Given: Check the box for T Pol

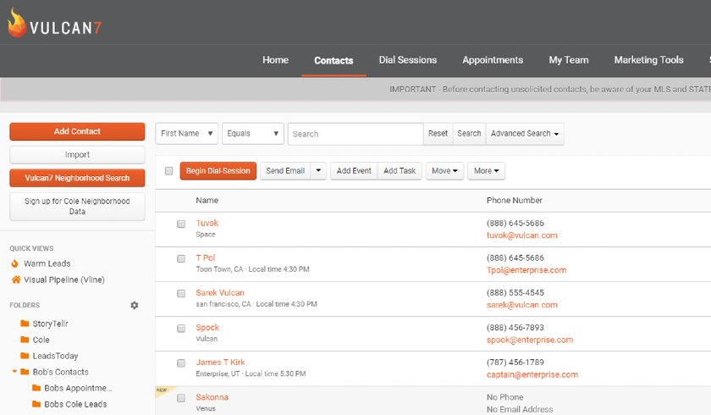Looking at the screenshot, I should click(x=181, y=258).
